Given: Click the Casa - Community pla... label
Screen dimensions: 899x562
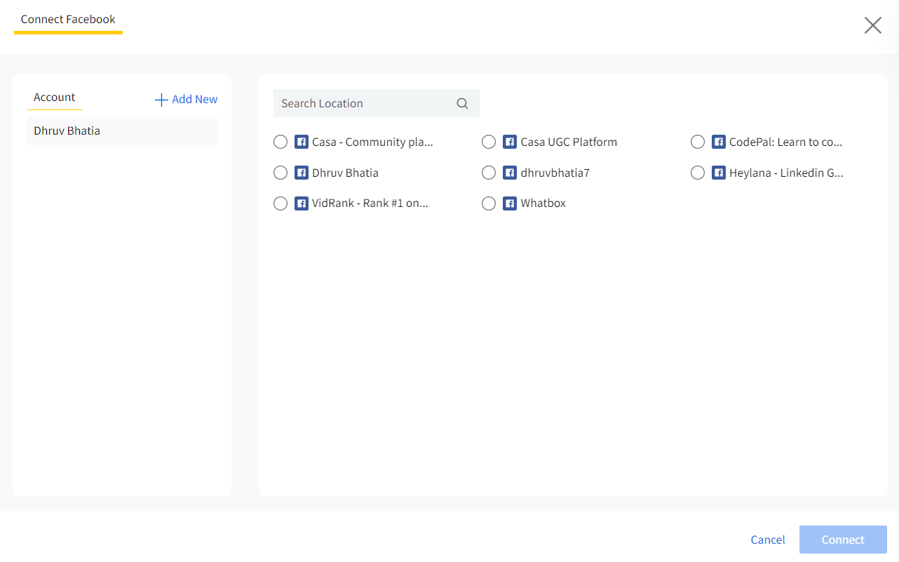Looking at the screenshot, I should 373,142.
